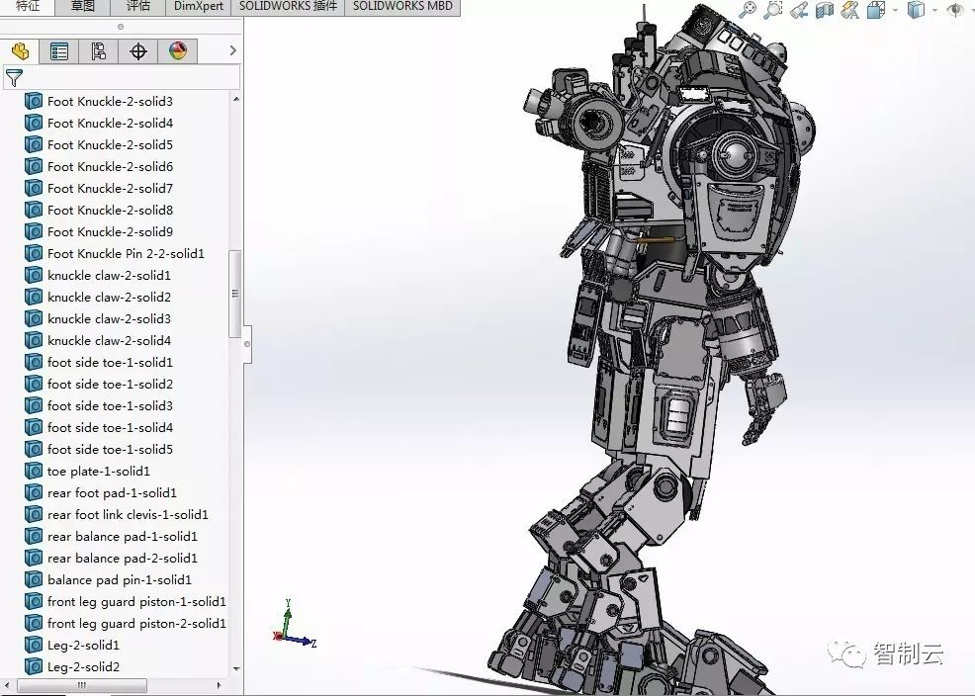Screen dimensions: 975x696
Task: Click the tree scrollbar down arrow
Action: click(235, 669)
